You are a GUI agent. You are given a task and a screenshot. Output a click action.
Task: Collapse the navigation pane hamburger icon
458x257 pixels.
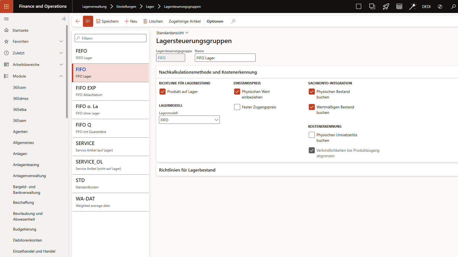6,19
